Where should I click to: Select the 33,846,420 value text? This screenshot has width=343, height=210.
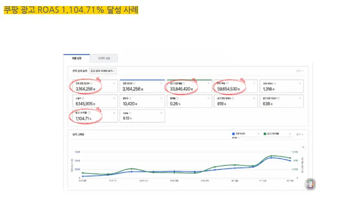[181, 89]
